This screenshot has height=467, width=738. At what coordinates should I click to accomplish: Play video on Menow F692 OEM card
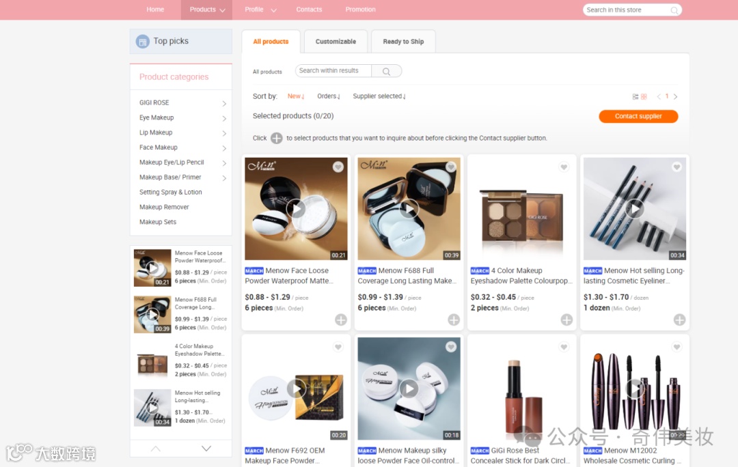296,388
